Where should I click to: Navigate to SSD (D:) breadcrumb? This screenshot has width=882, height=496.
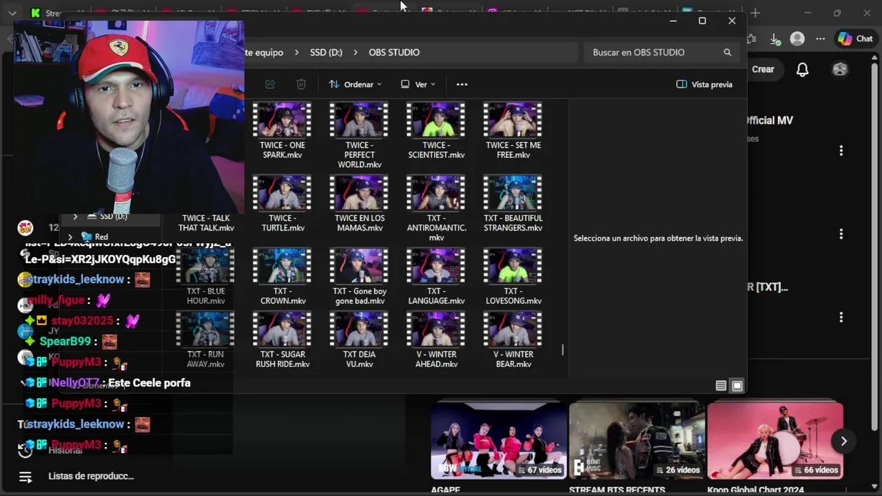point(326,52)
